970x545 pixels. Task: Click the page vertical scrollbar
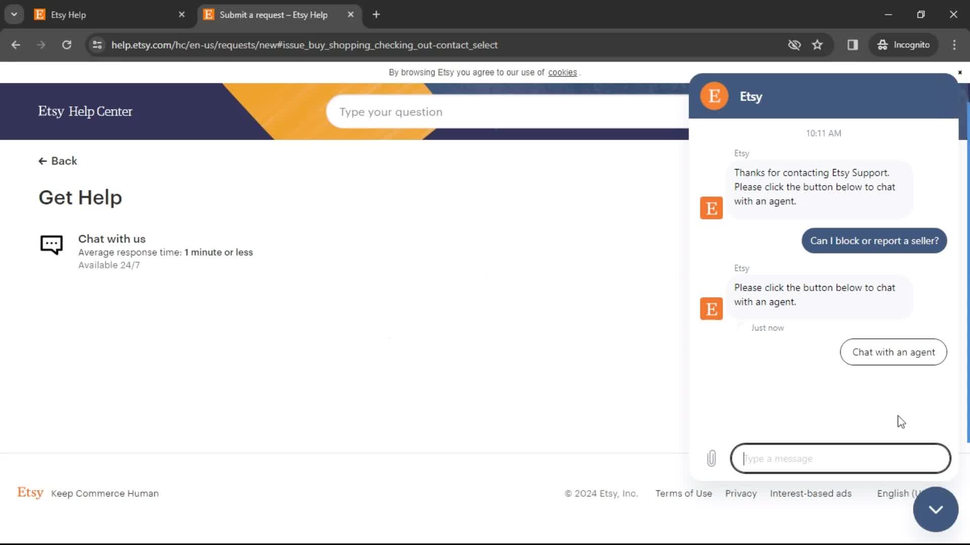click(x=968, y=272)
